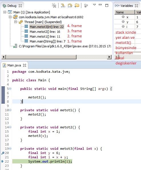141x170 pixels.
Task: Collapse the metot2 fold marker at line 14
Action: (10, 127)
